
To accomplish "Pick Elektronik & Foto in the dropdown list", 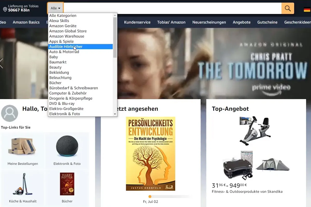I will (x=81, y=114).
